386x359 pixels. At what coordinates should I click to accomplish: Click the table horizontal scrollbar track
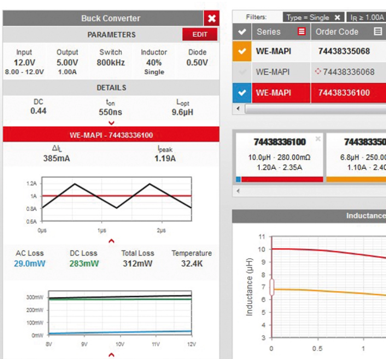click(314, 109)
